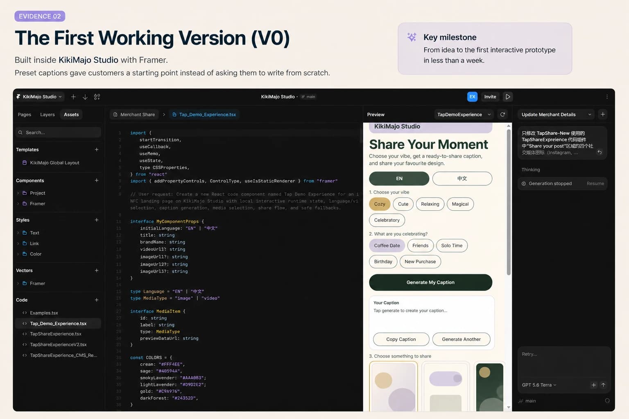Click the Copy Caption button
Viewport: 629px width, 419px height.
click(401, 339)
